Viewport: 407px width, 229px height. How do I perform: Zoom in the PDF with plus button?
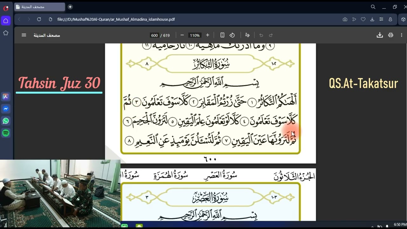click(x=208, y=35)
